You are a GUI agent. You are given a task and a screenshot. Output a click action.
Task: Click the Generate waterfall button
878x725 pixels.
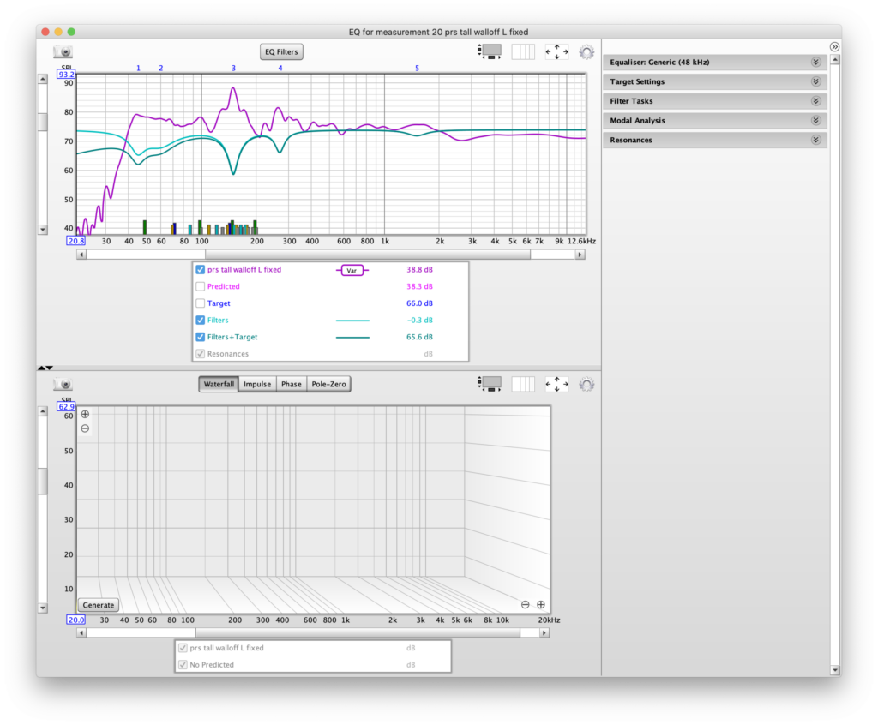99,605
